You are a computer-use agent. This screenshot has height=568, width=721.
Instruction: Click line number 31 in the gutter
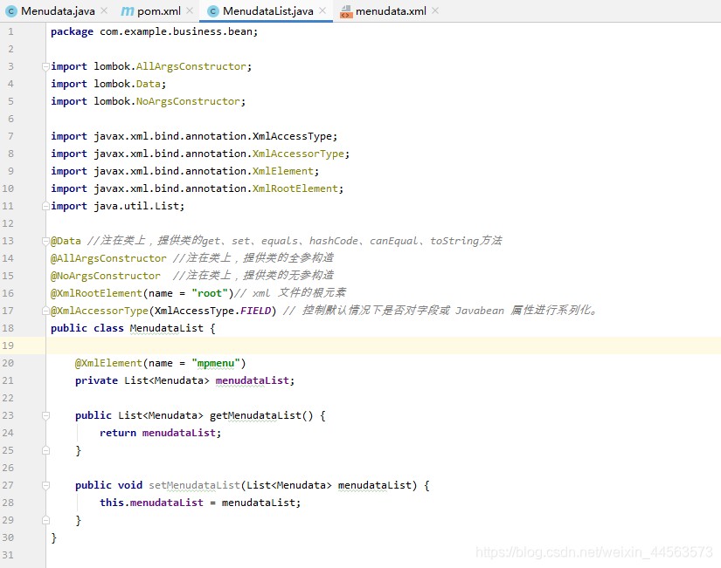tap(8, 555)
